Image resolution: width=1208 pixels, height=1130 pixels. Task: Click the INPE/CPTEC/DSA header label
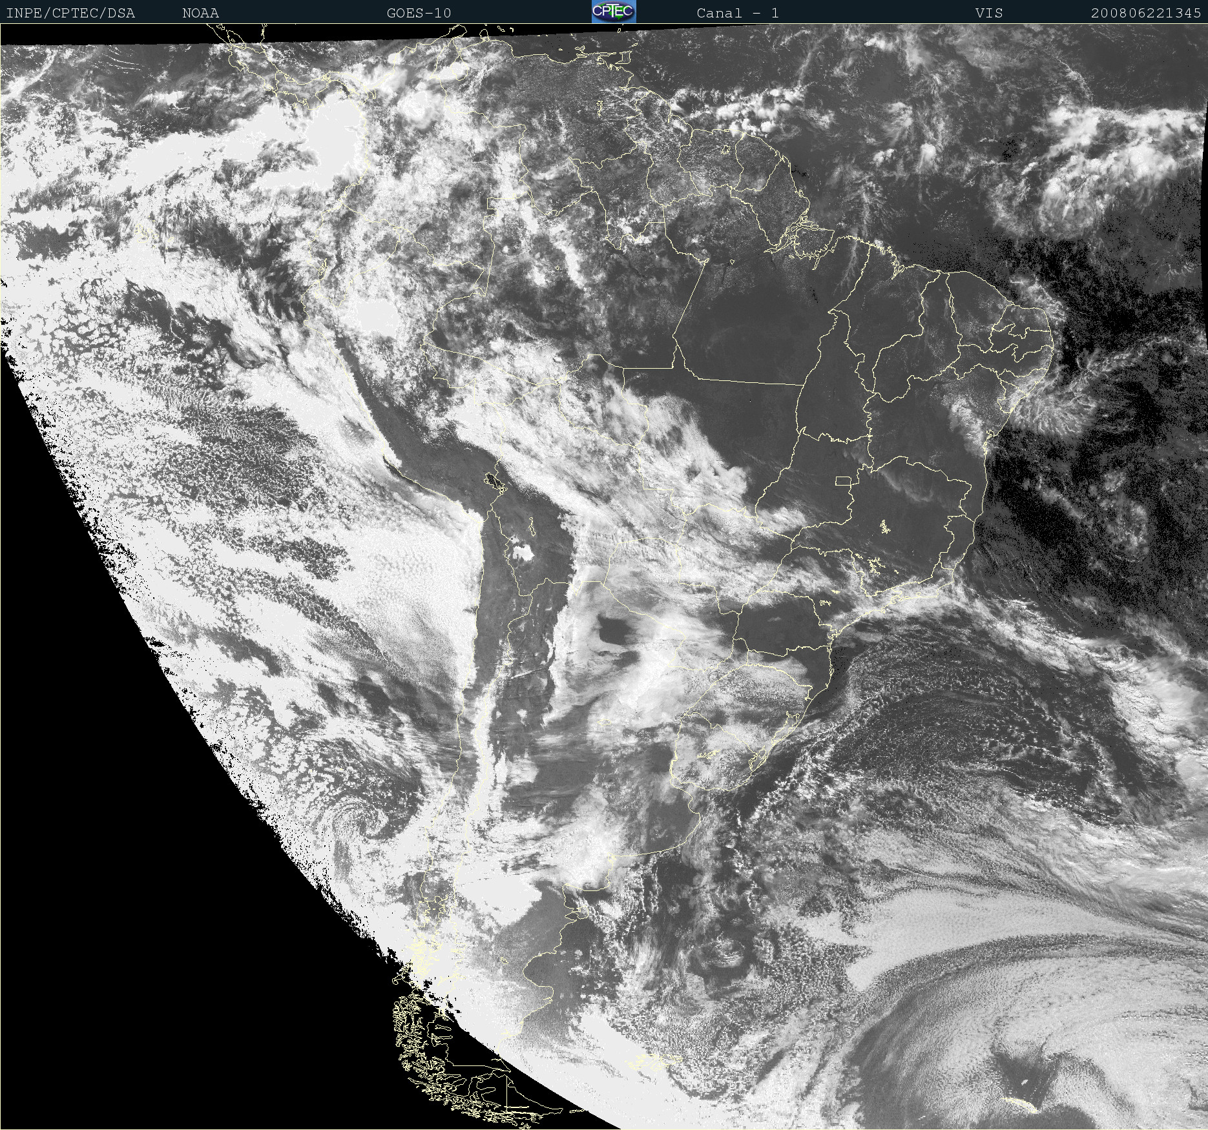[x=70, y=13]
